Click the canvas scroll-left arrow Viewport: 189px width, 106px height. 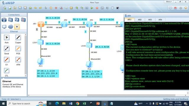[29, 95]
